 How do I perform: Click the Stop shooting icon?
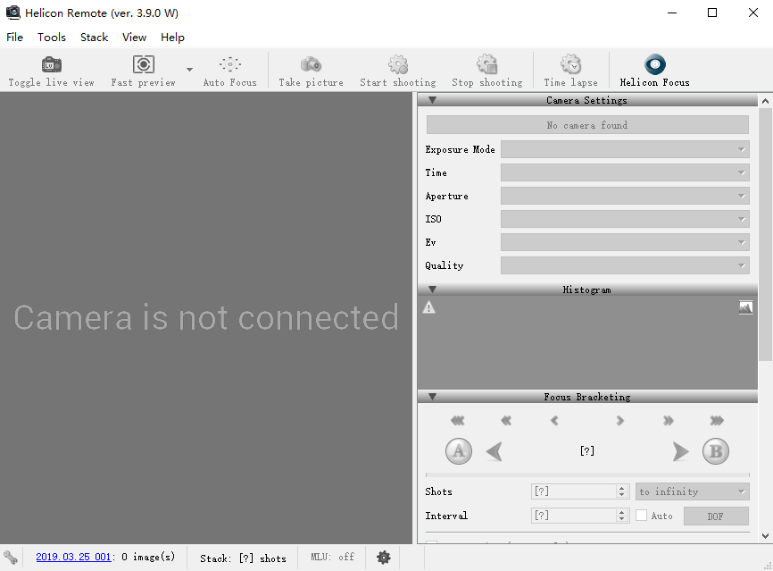point(487,64)
